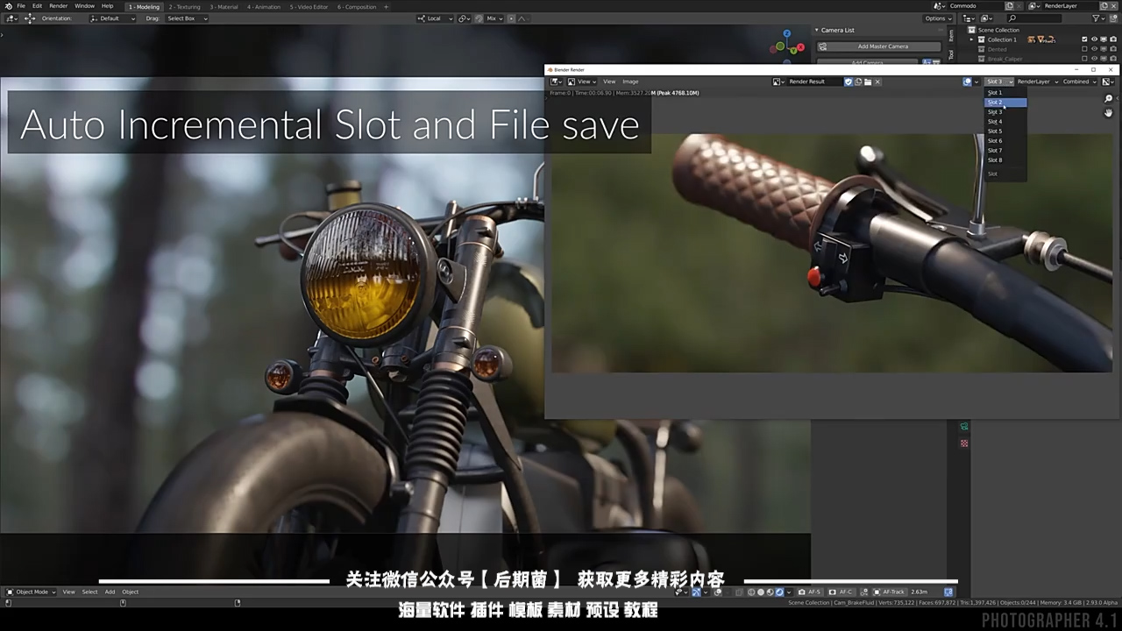Open the Orientation Default dropdown
Viewport: 1122px width, 631px height.
pos(113,18)
